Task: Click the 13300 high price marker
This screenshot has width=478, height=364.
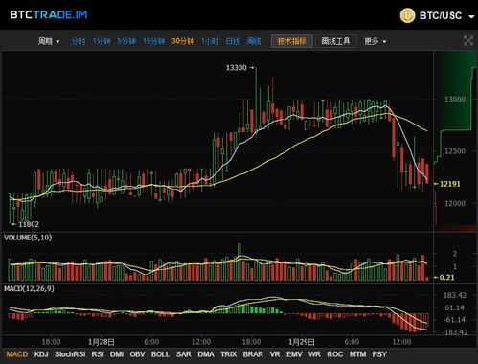Action: coord(237,68)
